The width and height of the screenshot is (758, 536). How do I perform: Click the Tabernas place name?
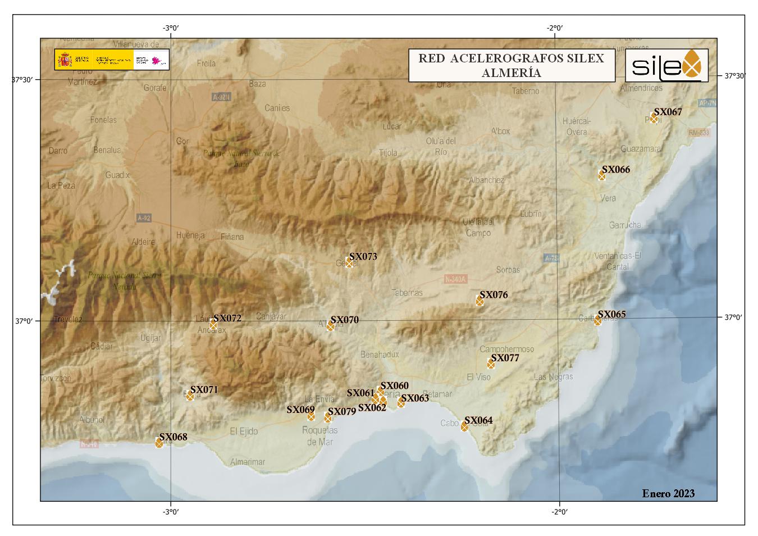point(408,293)
